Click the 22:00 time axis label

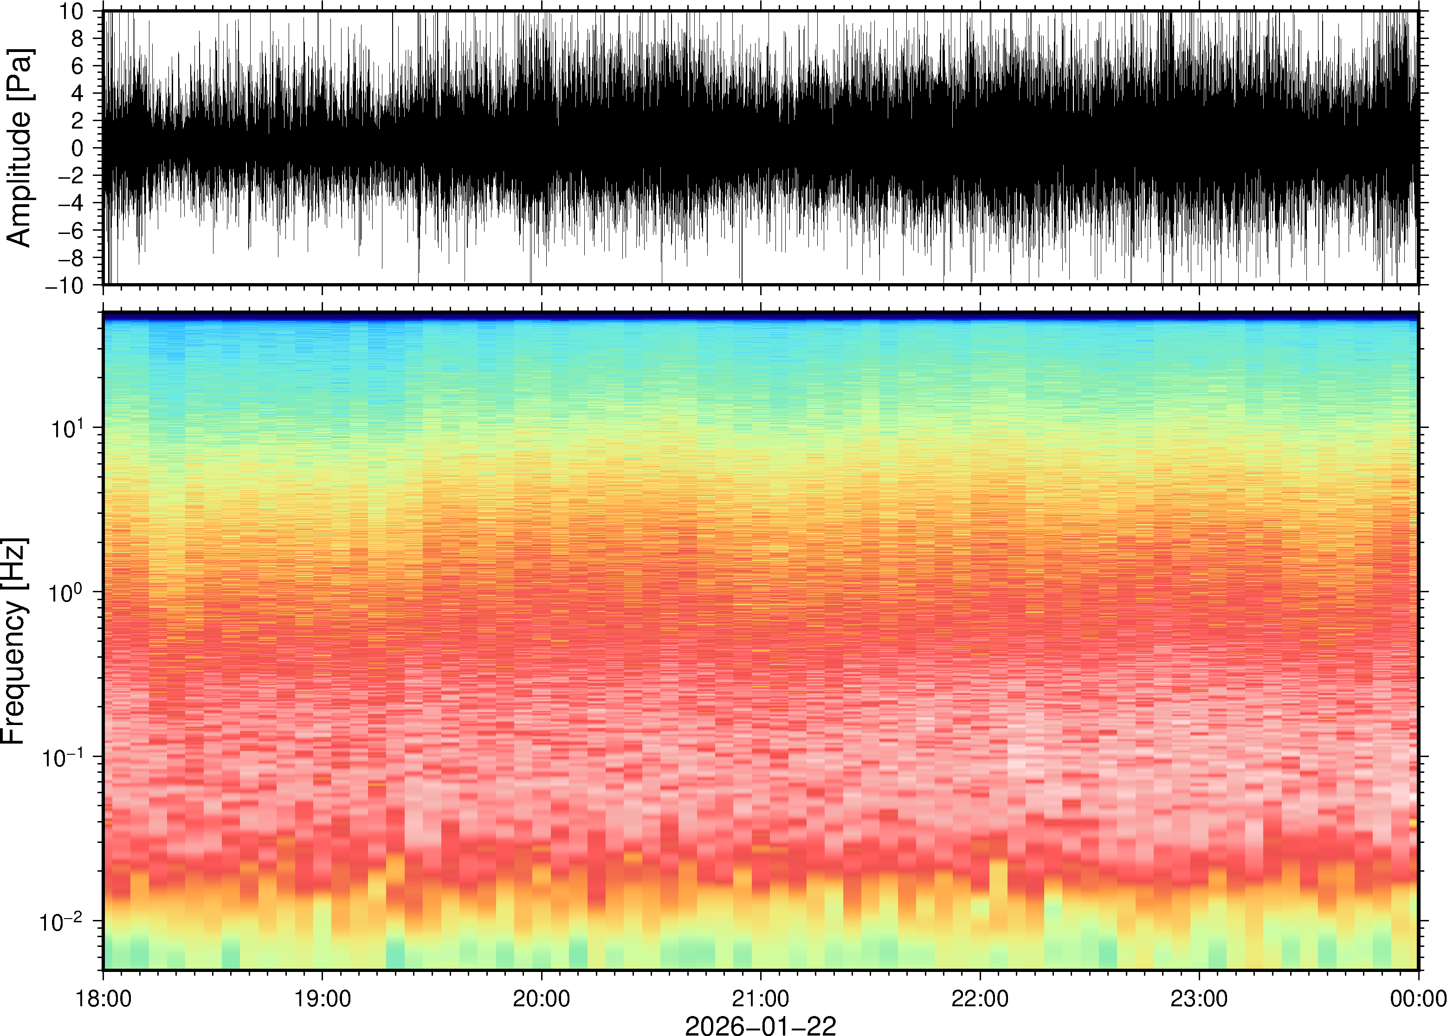pos(980,998)
